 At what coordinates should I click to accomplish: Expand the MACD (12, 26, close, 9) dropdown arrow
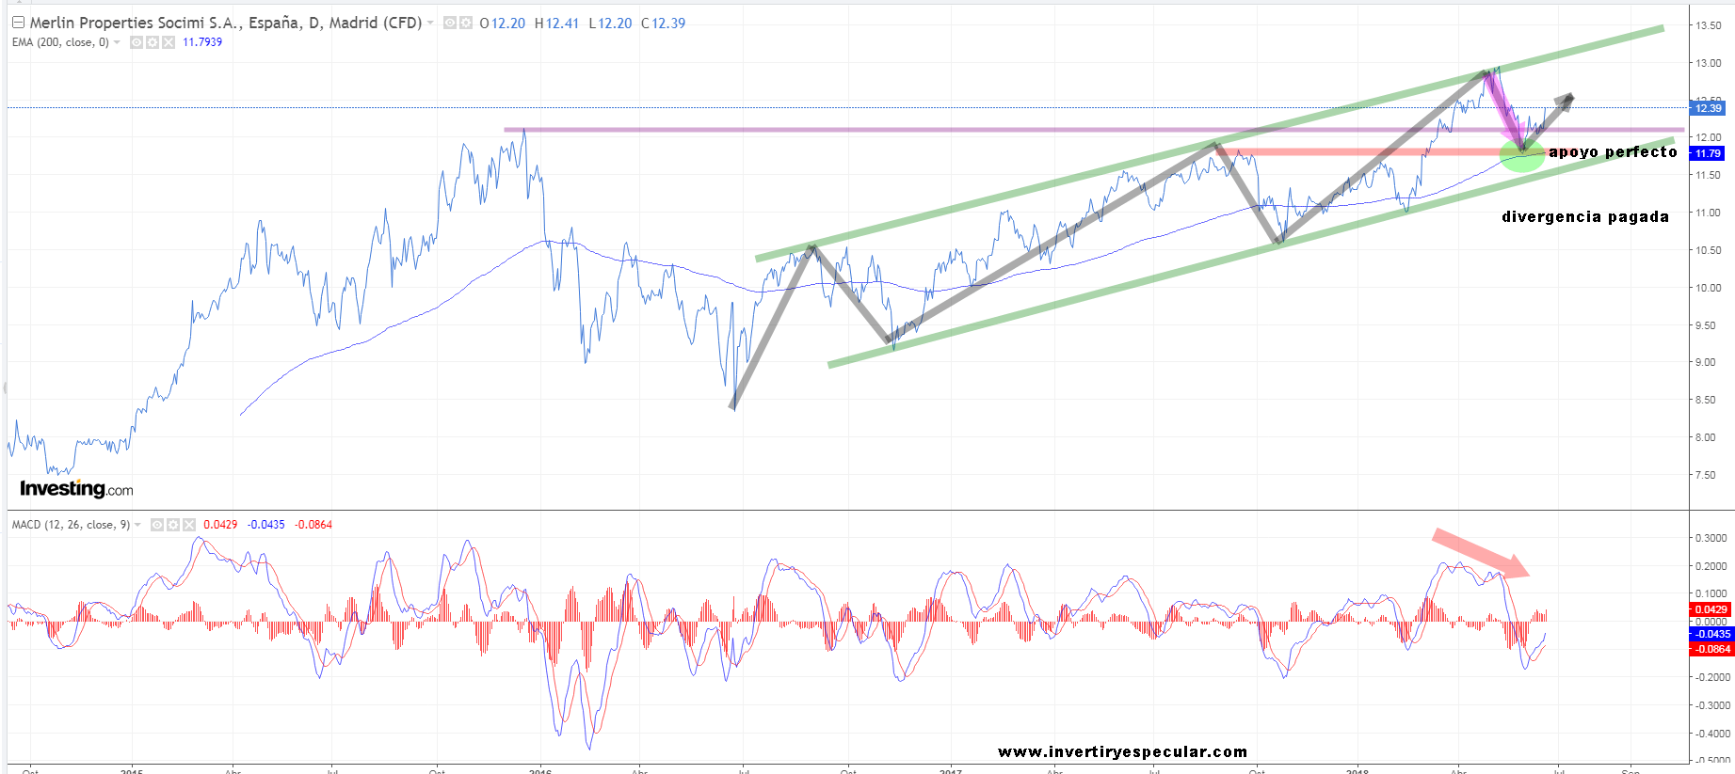point(138,525)
